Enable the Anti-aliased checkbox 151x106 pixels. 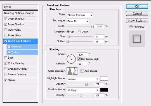(x=82, y=71)
